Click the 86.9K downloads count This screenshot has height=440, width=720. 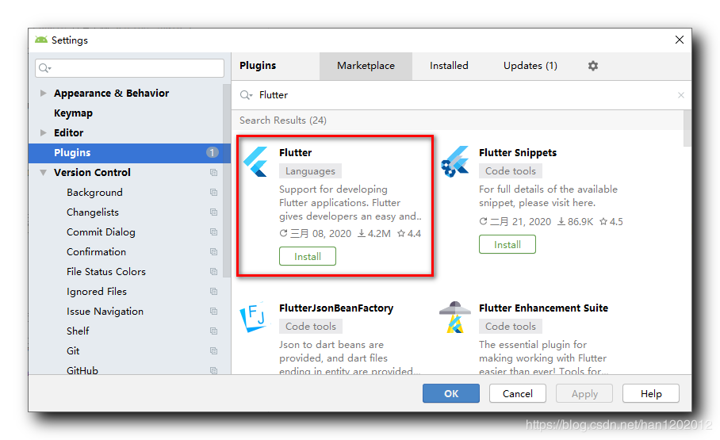point(576,222)
